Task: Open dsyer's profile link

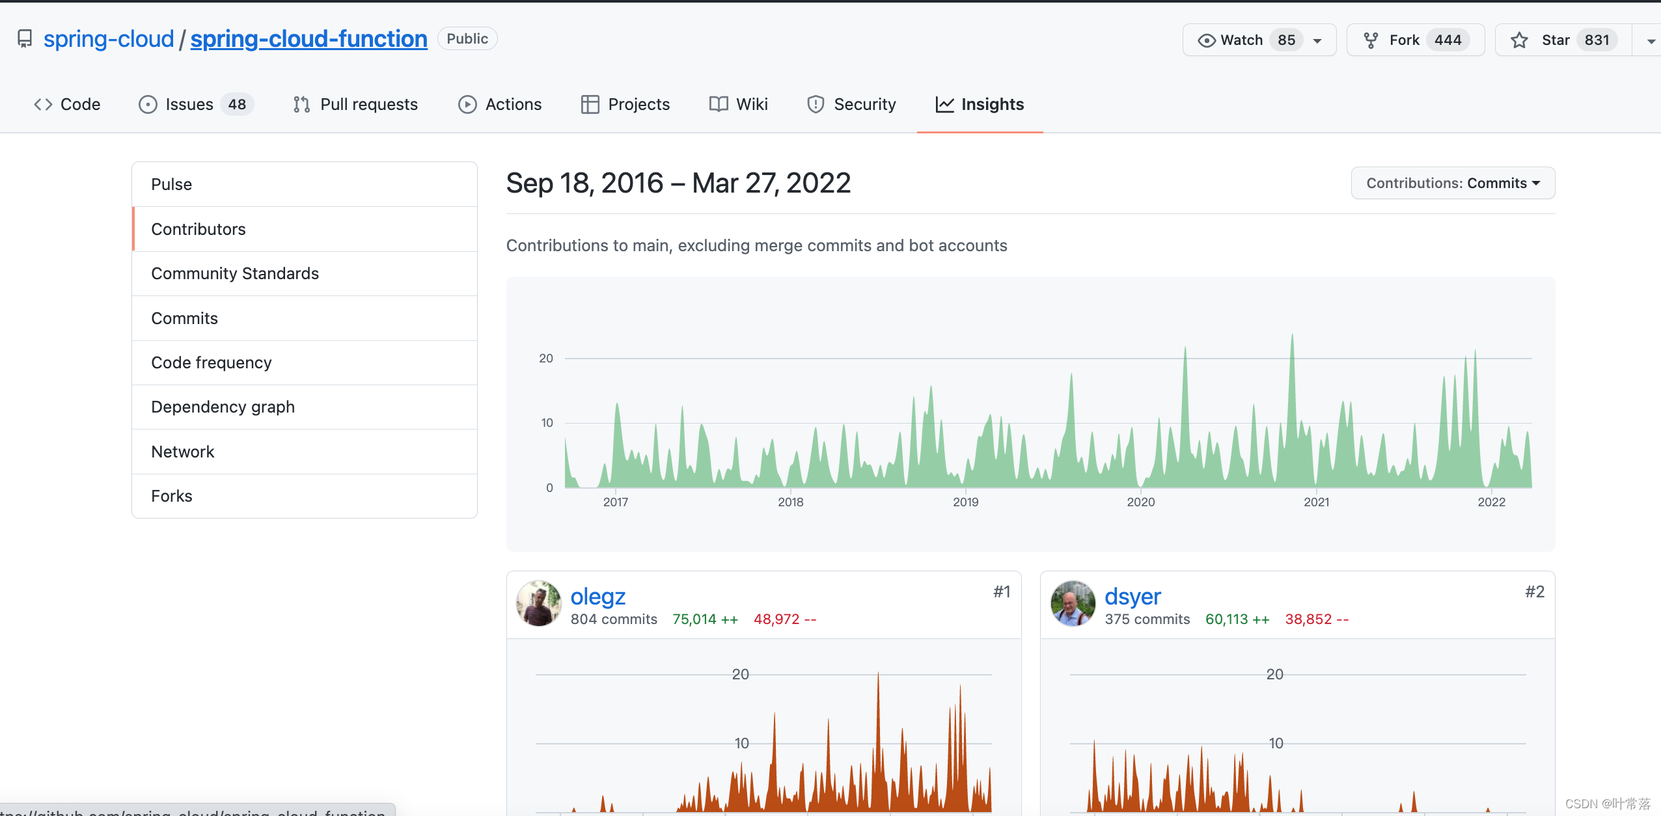Action: (x=1132, y=596)
